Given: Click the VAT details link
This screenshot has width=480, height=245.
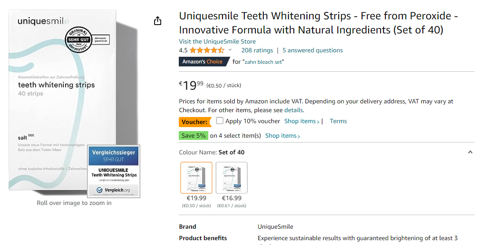Looking at the screenshot, I should (293, 110).
